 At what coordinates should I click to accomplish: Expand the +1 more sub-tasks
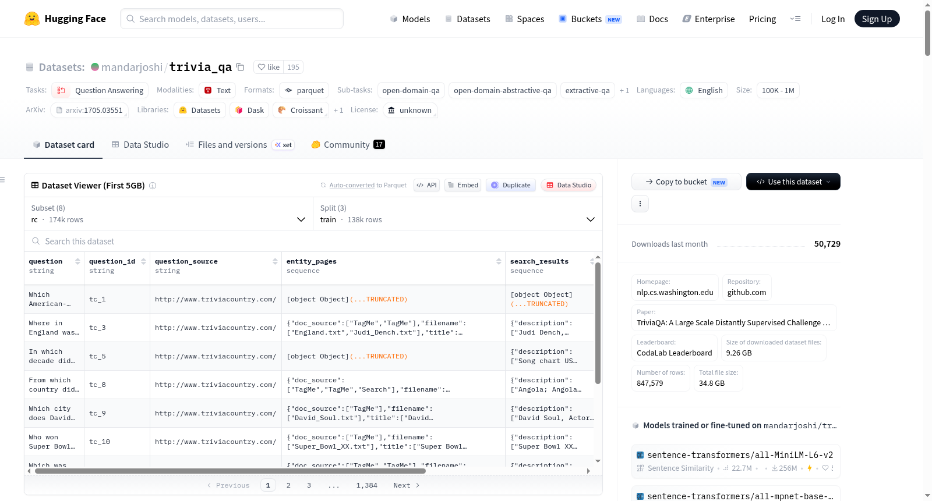tap(624, 91)
